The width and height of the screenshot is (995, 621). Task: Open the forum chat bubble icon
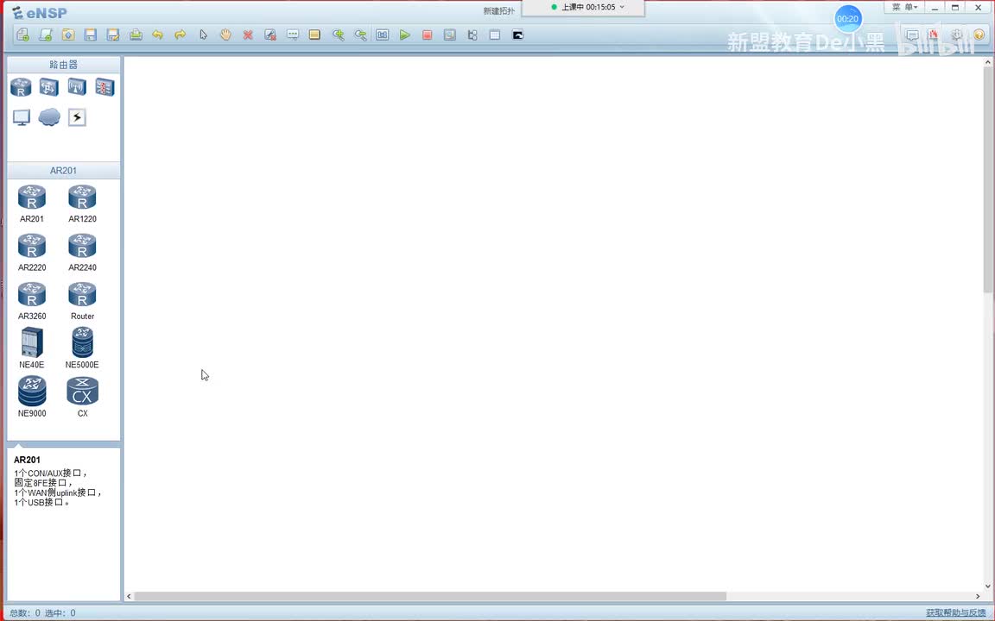(x=912, y=34)
